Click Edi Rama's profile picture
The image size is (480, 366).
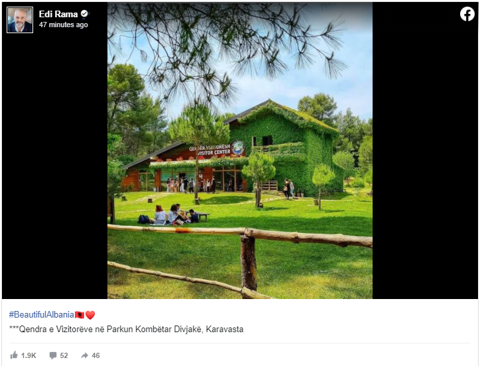point(20,20)
